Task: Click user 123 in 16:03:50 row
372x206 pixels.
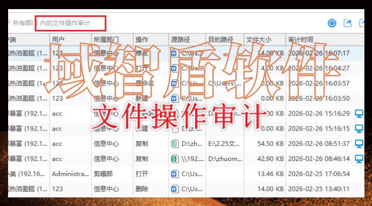Action: (57, 98)
